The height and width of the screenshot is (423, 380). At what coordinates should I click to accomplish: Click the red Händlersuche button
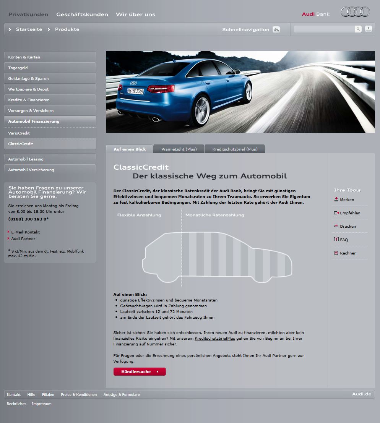click(x=140, y=371)
